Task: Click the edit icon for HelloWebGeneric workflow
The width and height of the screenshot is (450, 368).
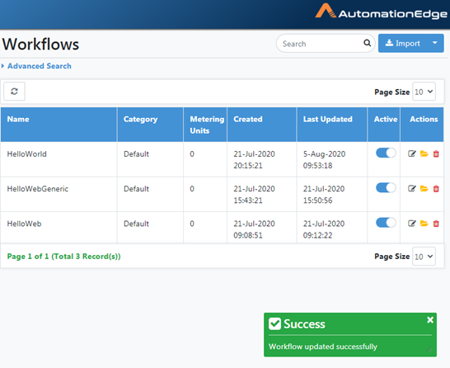Action: [411, 188]
